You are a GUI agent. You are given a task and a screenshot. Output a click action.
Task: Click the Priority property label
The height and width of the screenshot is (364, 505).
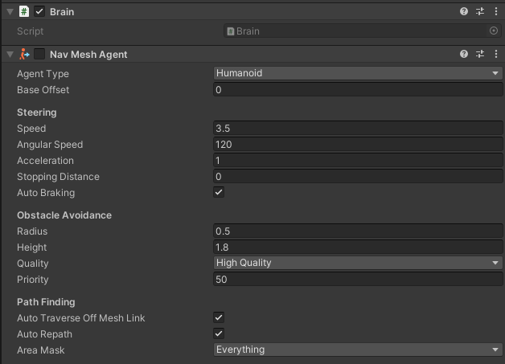33,280
